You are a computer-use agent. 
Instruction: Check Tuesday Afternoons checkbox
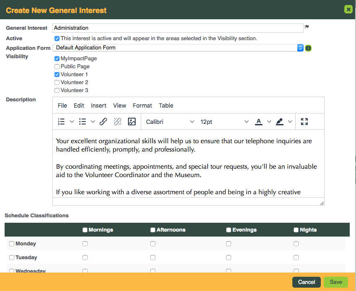[x=153, y=258]
